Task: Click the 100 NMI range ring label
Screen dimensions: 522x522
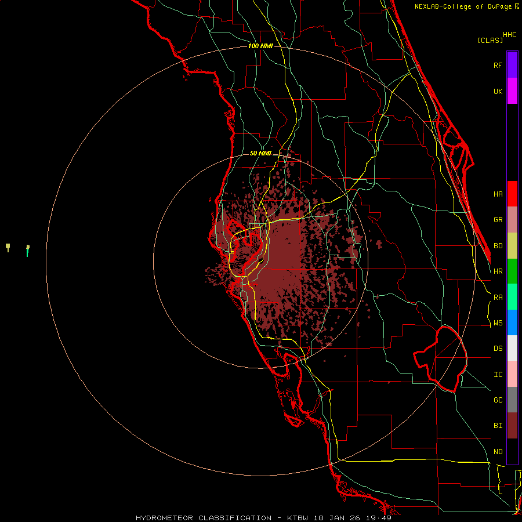Action: point(260,46)
